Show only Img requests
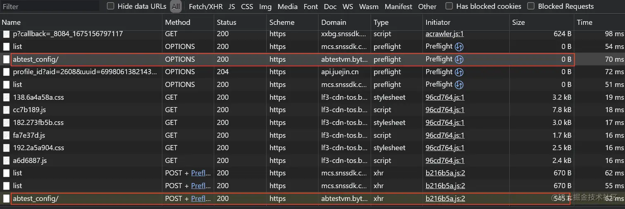Viewport: 625px width, 209px height. pyautogui.click(x=265, y=7)
